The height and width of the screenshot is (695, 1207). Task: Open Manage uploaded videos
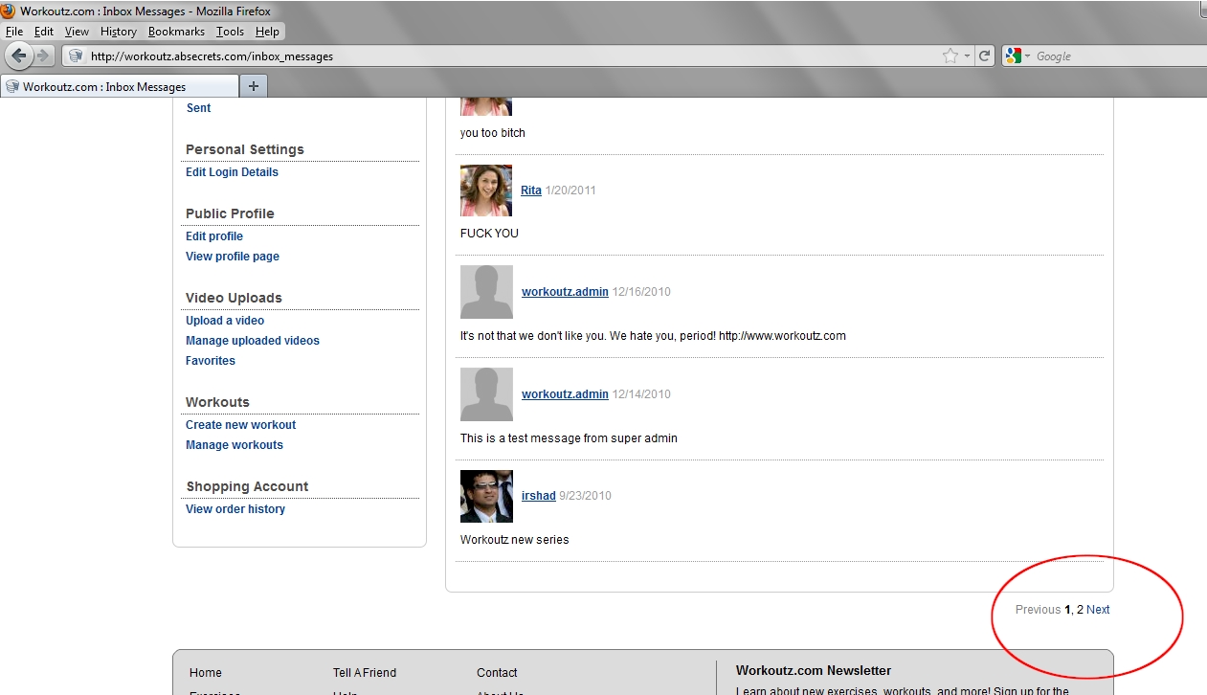click(253, 341)
